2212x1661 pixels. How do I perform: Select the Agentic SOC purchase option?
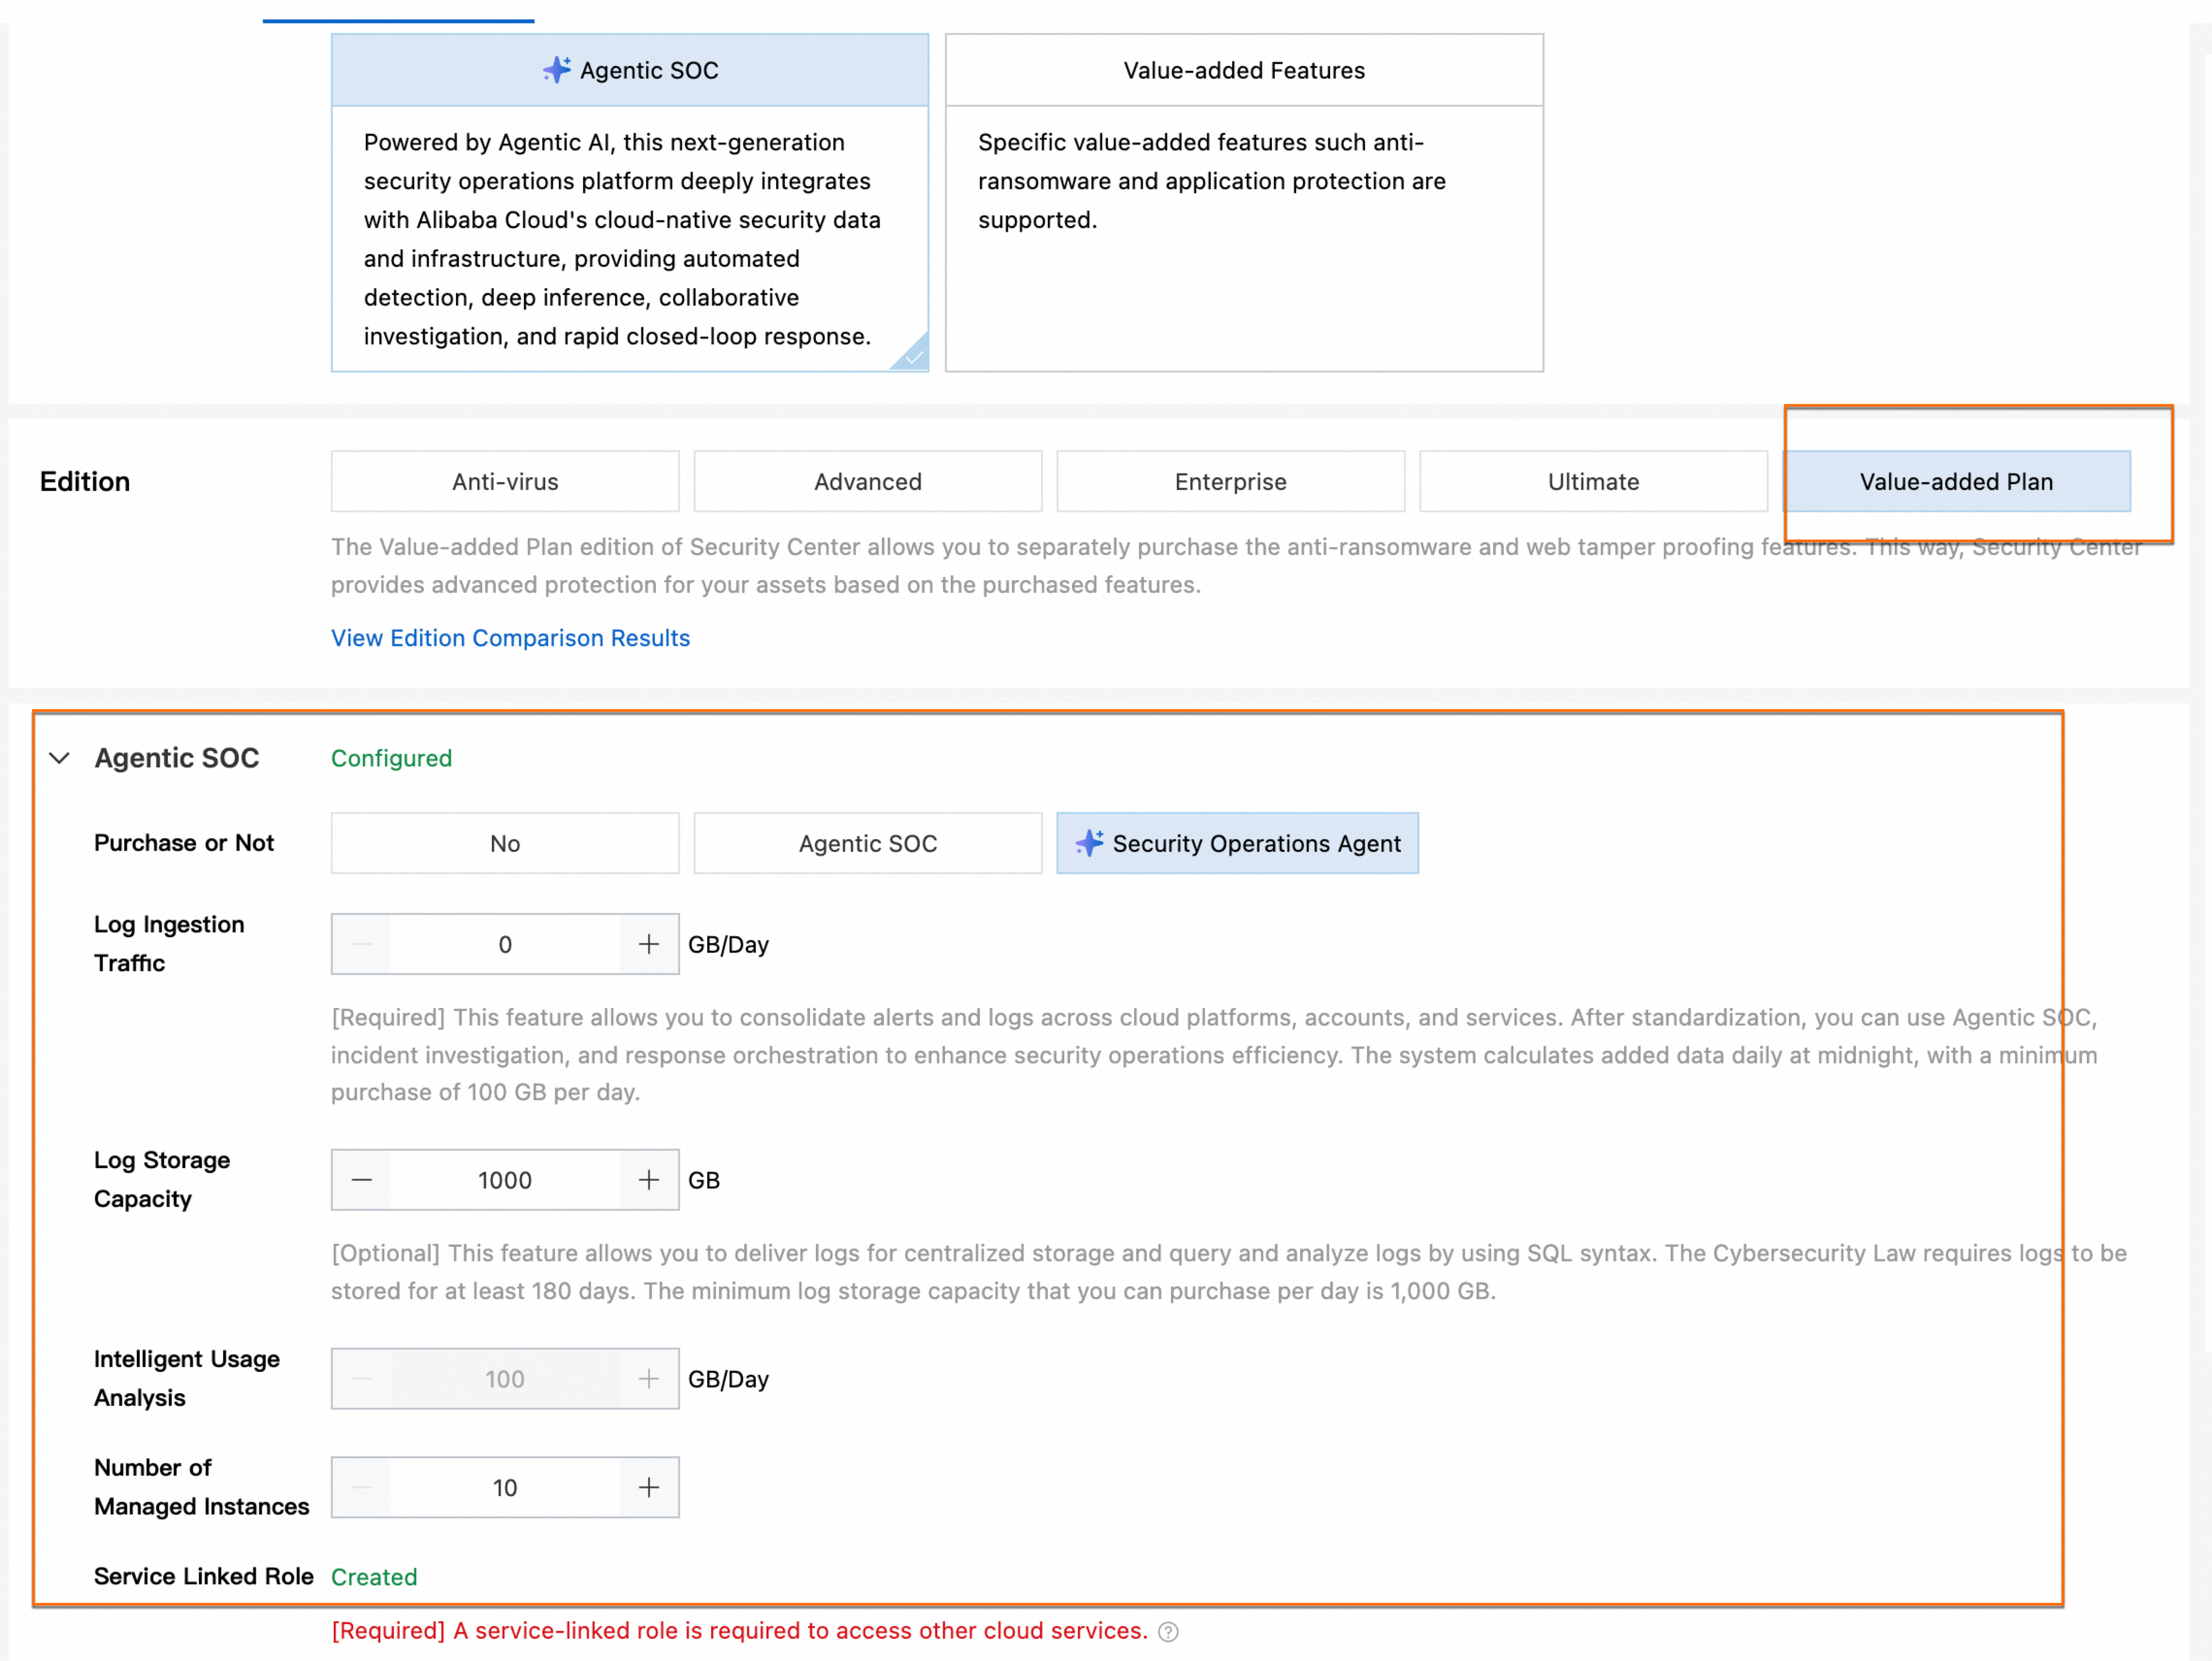pyautogui.click(x=867, y=843)
